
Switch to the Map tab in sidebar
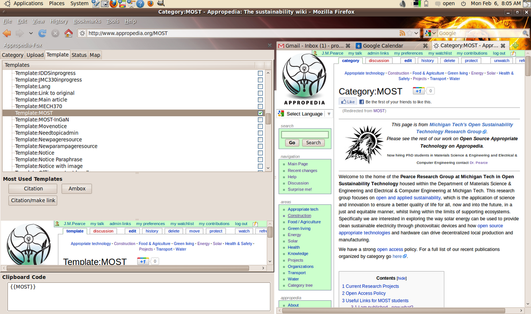click(95, 55)
